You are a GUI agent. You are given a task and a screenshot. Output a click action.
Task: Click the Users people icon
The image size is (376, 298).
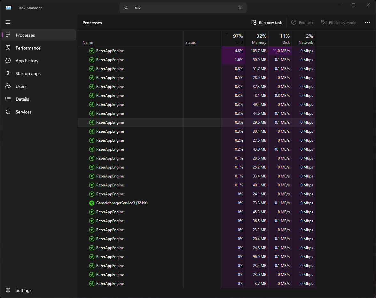click(x=8, y=86)
